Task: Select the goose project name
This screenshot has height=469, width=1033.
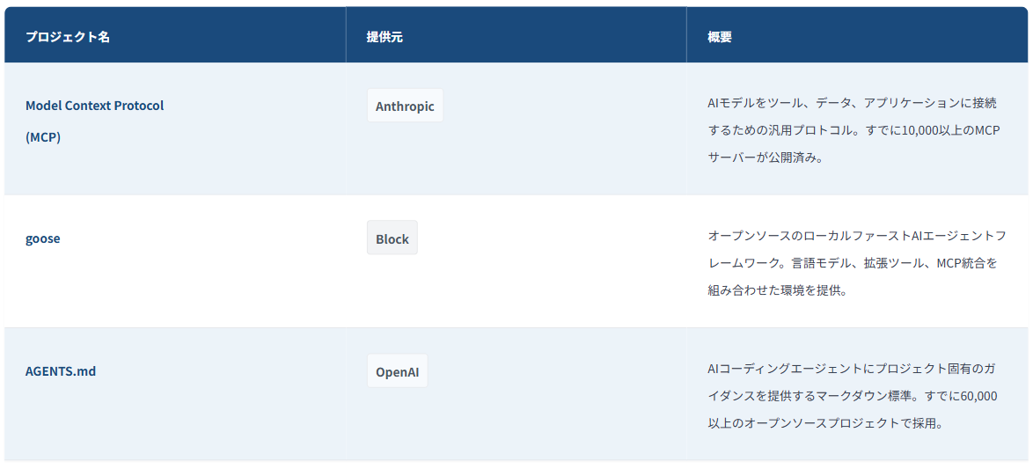Action: (x=43, y=238)
